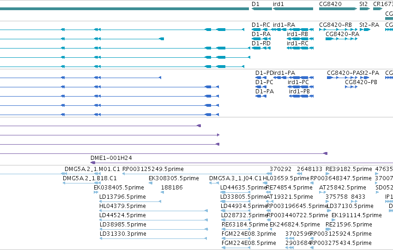
Task: Select FGM224E08.3prime EST
Action: 236,239
